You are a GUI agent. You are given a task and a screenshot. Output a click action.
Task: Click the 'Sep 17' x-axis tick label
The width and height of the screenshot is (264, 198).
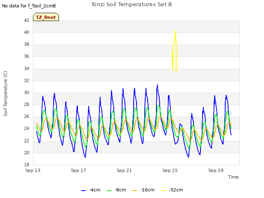(78, 170)
